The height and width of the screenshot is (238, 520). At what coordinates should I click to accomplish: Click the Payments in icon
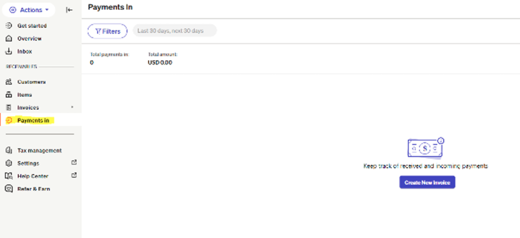[x=9, y=121]
